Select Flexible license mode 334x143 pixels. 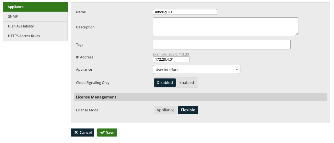pos(188,110)
